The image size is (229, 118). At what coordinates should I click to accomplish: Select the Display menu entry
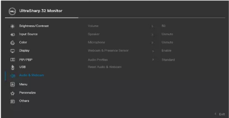point(24,50)
